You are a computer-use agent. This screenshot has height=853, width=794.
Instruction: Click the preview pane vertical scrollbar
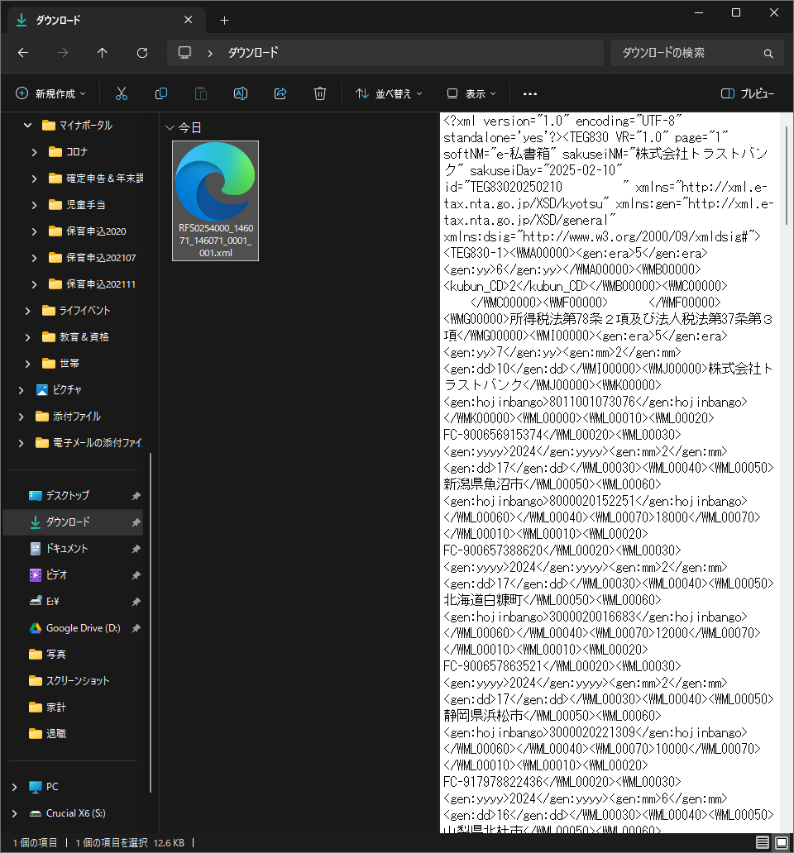pyautogui.click(x=787, y=175)
